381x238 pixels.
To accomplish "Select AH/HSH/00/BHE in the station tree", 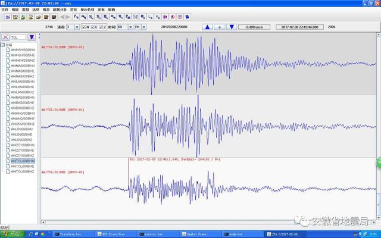I will click(23, 55).
